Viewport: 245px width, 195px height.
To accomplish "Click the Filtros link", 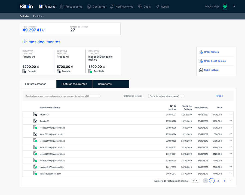I will (219, 96).
